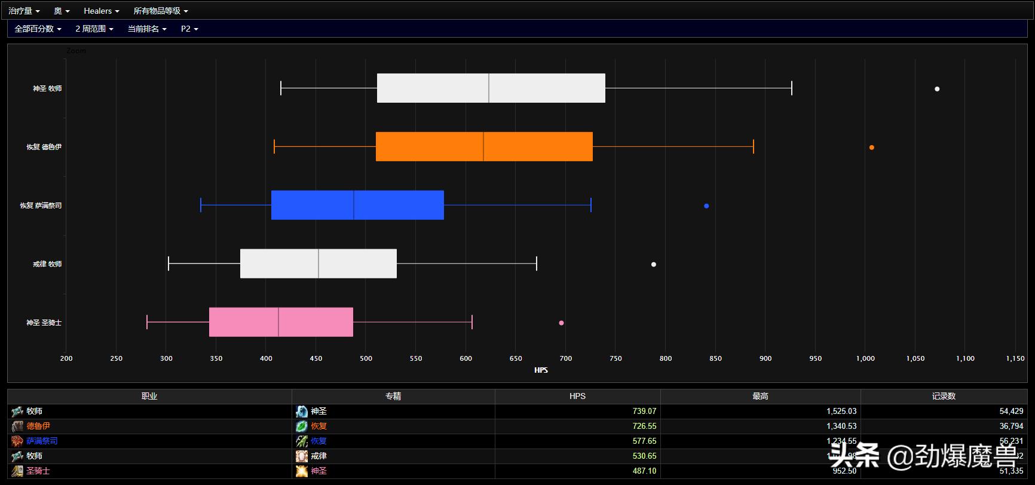Image resolution: width=1035 pixels, height=485 pixels.
Task: Expand the Healers role dropdown
Action: point(101,11)
